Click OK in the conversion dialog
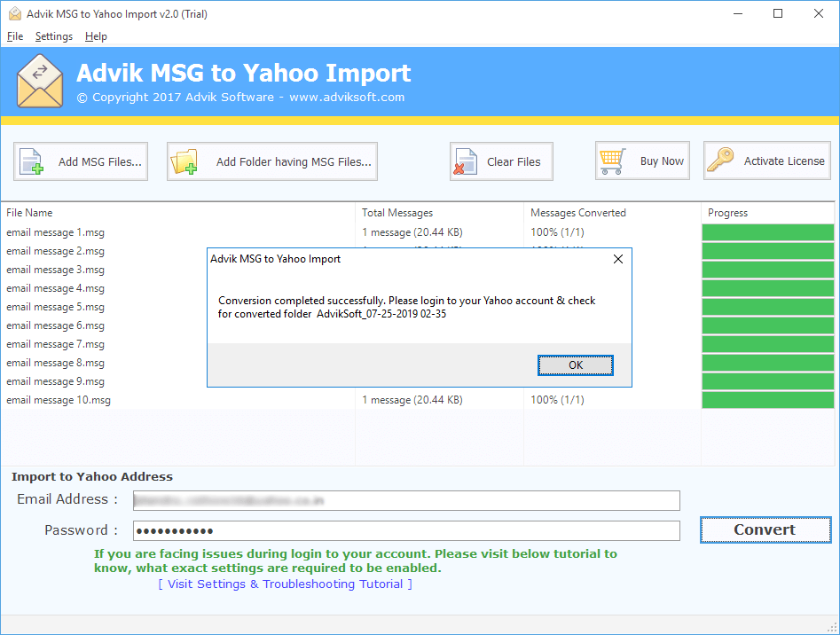Viewport: 840px width, 635px height. tap(576, 365)
